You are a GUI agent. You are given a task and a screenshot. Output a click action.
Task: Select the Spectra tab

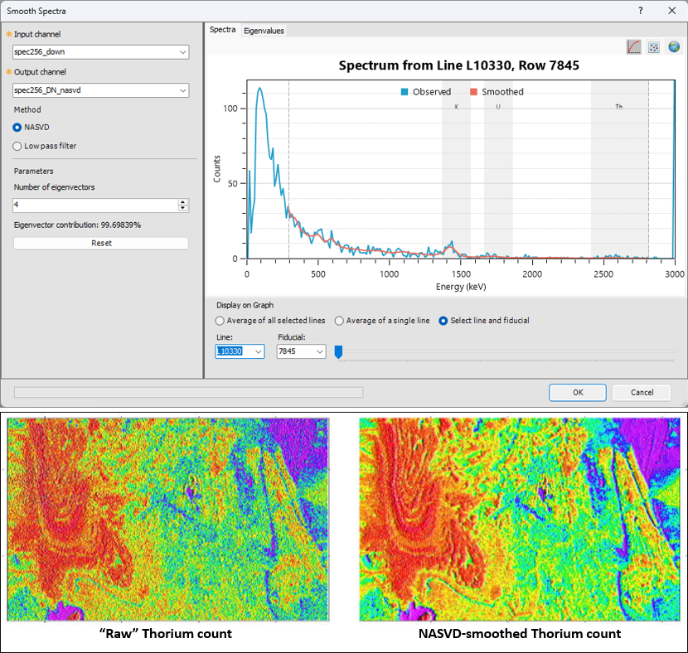click(222, 30)
